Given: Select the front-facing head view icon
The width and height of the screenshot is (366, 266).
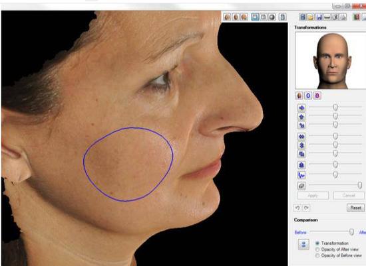Looking at the screenshot, I should tap(227, 17).
